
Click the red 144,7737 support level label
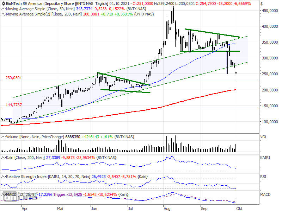pyautogui.click(x=14, y=105)
